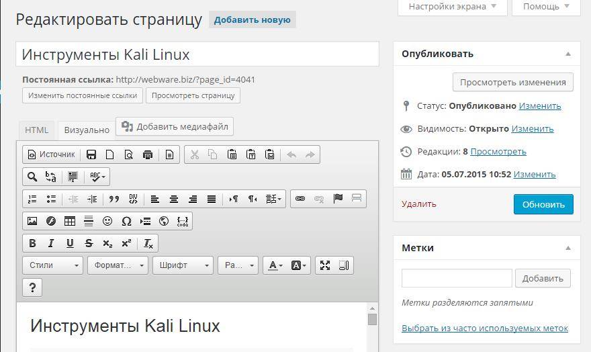Click Добавить медиафайл button
This screenshot has height=352, width=591.
175,127
